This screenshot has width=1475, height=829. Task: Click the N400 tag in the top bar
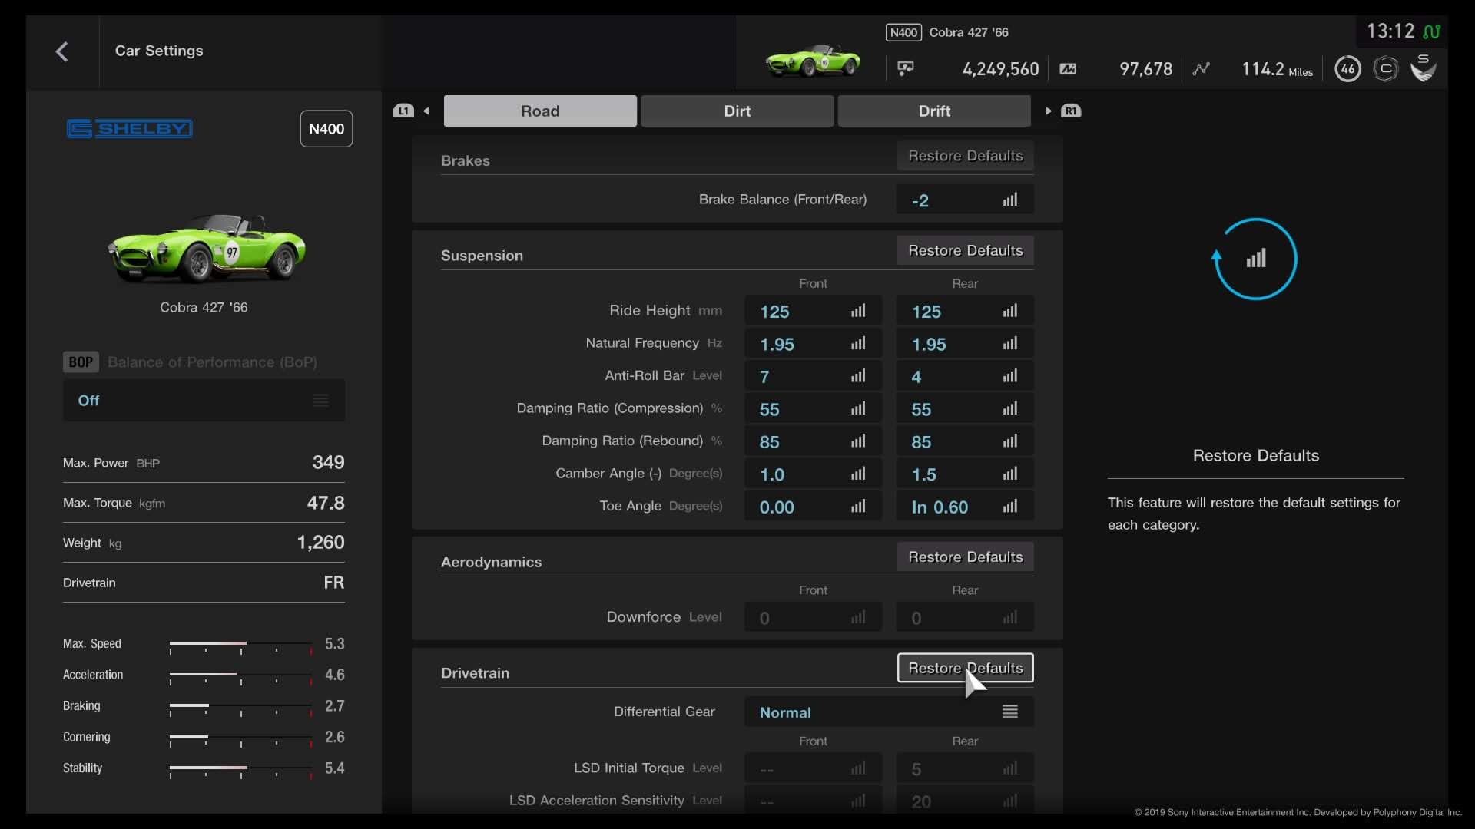903,32
